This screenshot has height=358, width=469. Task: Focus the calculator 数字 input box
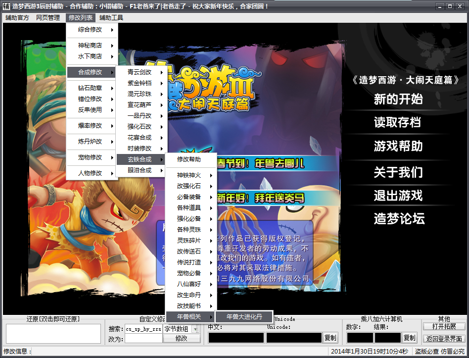coord(360,338)
